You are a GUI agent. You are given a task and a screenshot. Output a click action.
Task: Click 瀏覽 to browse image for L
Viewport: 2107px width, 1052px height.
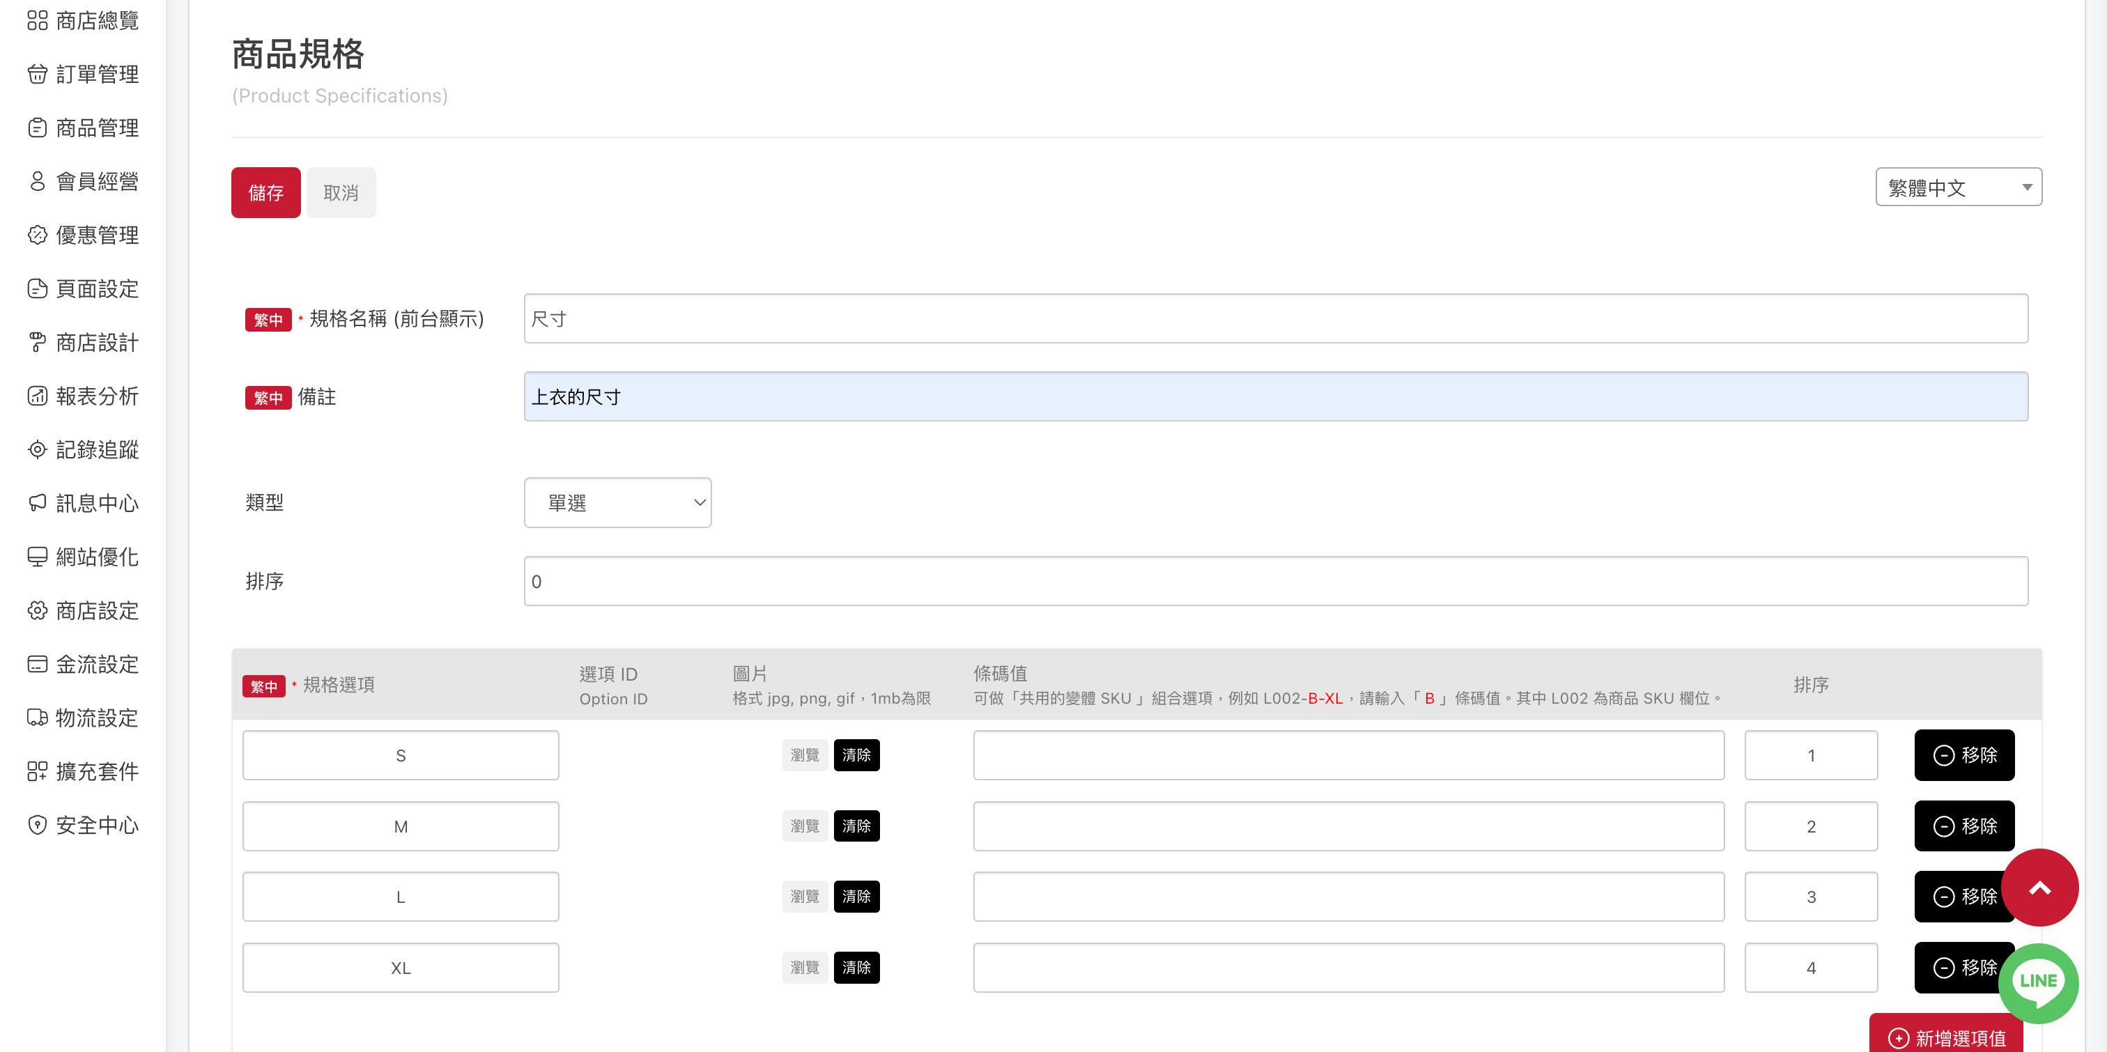805,897
